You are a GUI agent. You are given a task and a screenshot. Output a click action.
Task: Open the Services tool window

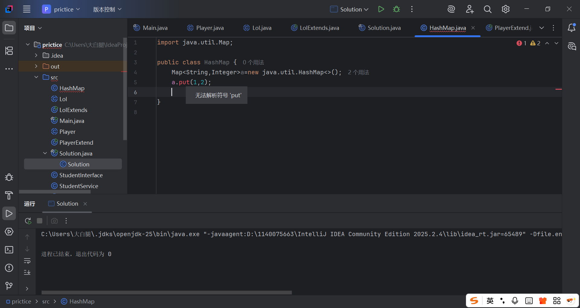click(x=9, y=232)
